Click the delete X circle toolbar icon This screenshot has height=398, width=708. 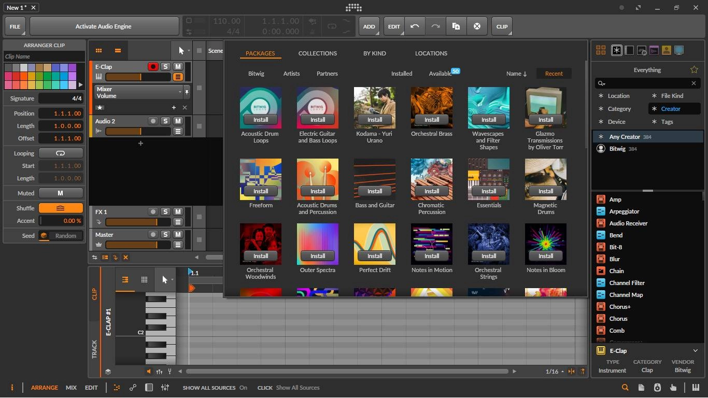pos(477,26)
